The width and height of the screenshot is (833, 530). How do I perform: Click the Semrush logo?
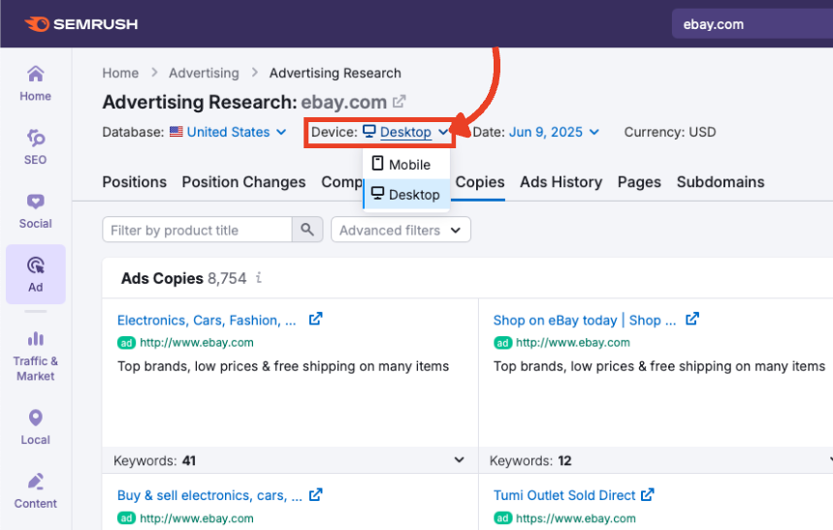point(80,24)
